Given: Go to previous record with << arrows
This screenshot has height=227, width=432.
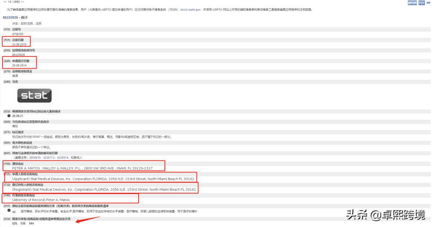Looking at the screenshot, I should (5, 2).
